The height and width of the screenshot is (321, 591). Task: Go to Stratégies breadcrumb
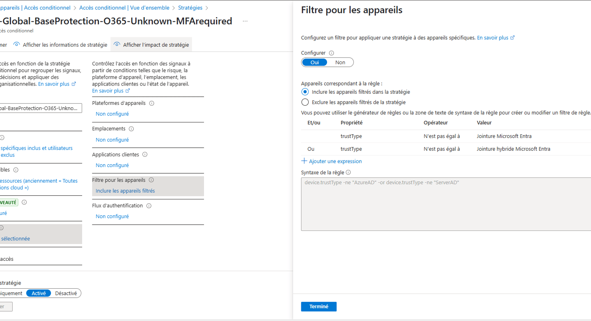point(190,8)
